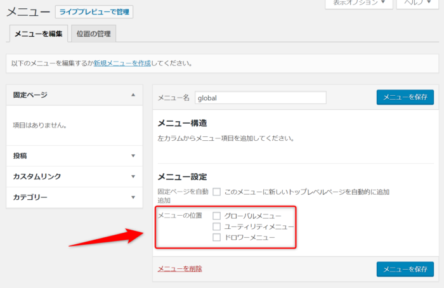
Task: Open the ヘルプ dropdown at top right
Action: point(417,3)
